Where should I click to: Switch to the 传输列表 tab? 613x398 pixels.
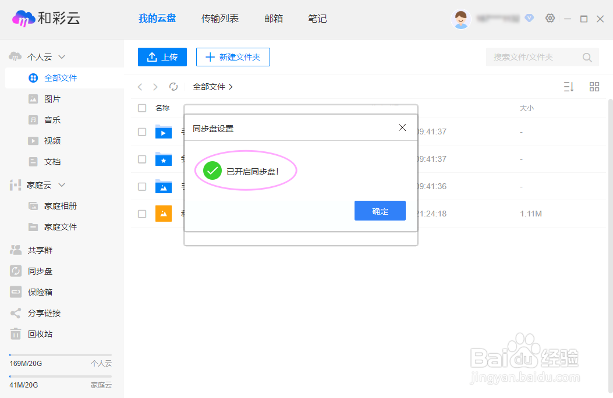(x=220, y=18)
